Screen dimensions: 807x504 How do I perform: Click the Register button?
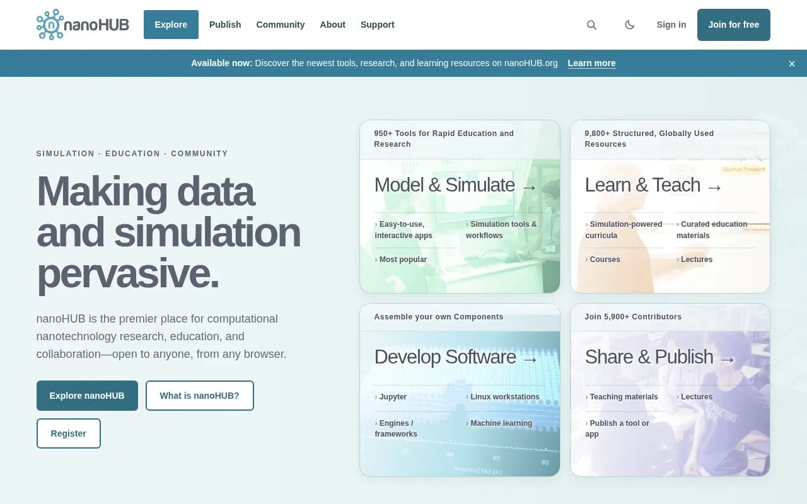point(69,433)
